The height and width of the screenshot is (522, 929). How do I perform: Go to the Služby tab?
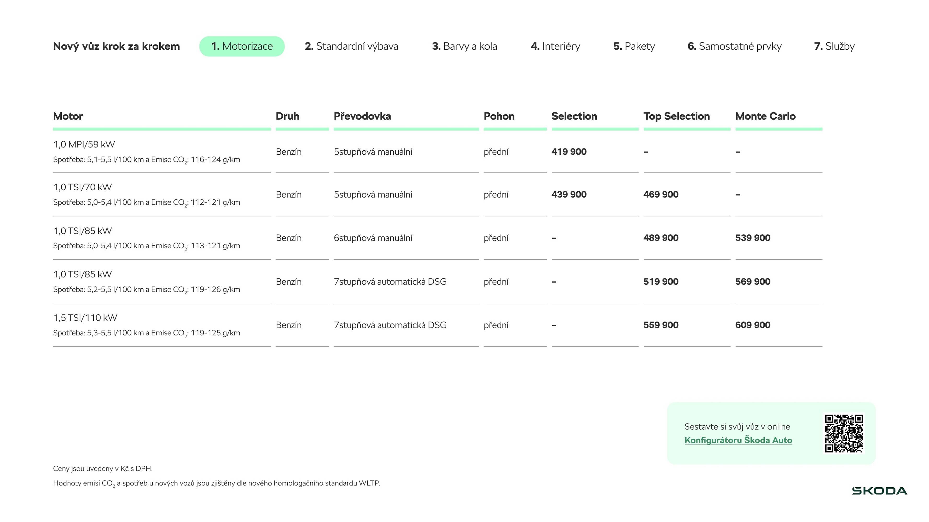click(x=834, y=46)
